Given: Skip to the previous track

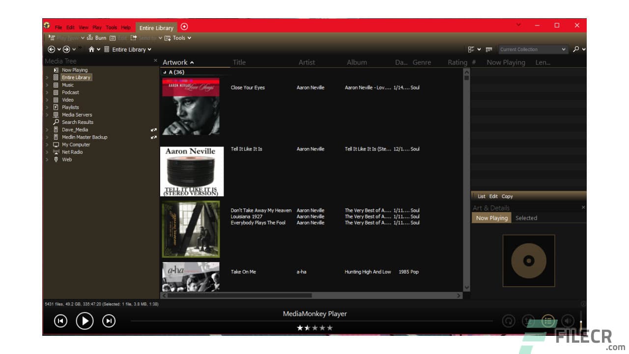Looking at the screenshot, I should pyautogui.click(x=60, y=321).
